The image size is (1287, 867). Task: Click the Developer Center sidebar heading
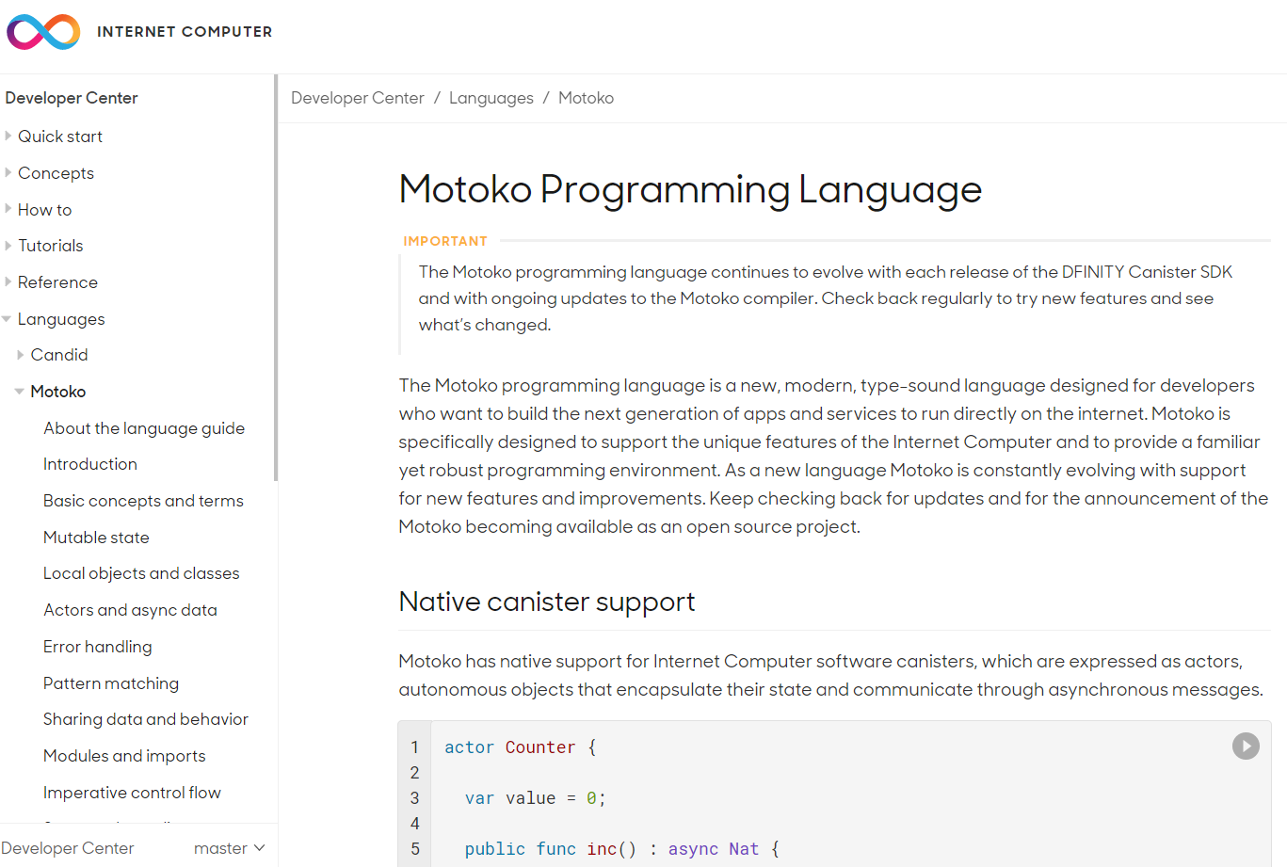coord(72,98)
